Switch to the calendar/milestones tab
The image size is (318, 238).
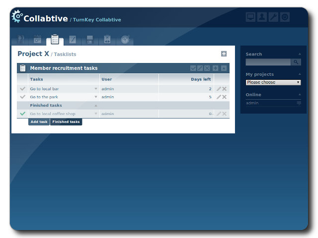point(37,40)
